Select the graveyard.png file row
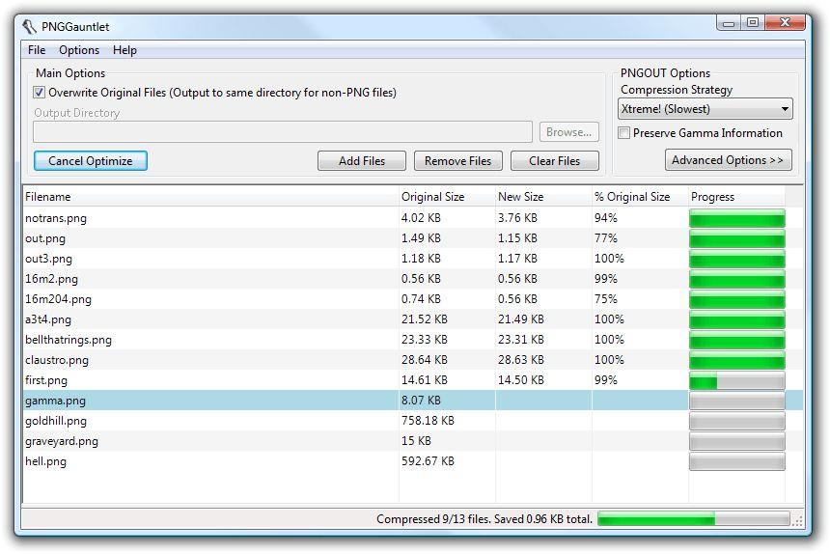Screen dimensions: 830x554 pyautogui.click(x=413, y=441)
